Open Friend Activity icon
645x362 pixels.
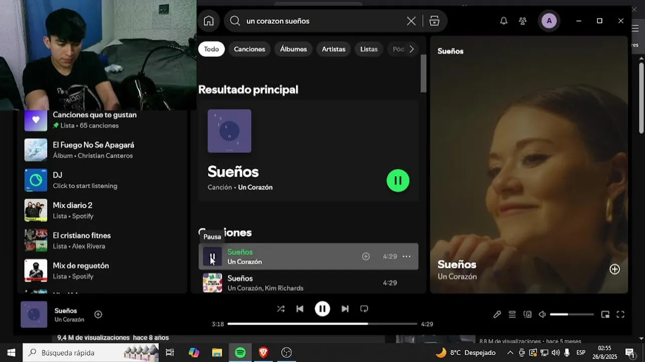click(523, 21)
